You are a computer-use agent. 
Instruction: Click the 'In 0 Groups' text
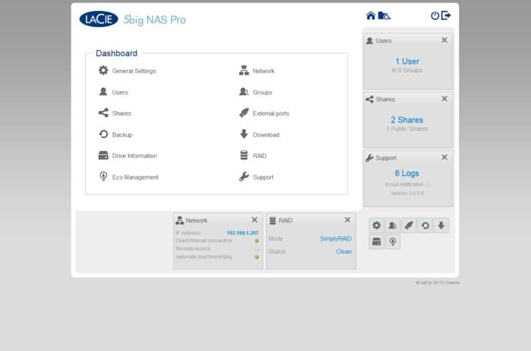(407, 70)
